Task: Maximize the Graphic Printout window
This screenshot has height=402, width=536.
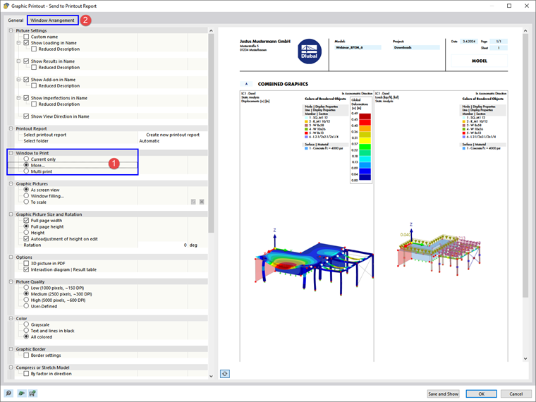Action: point(509,6)
